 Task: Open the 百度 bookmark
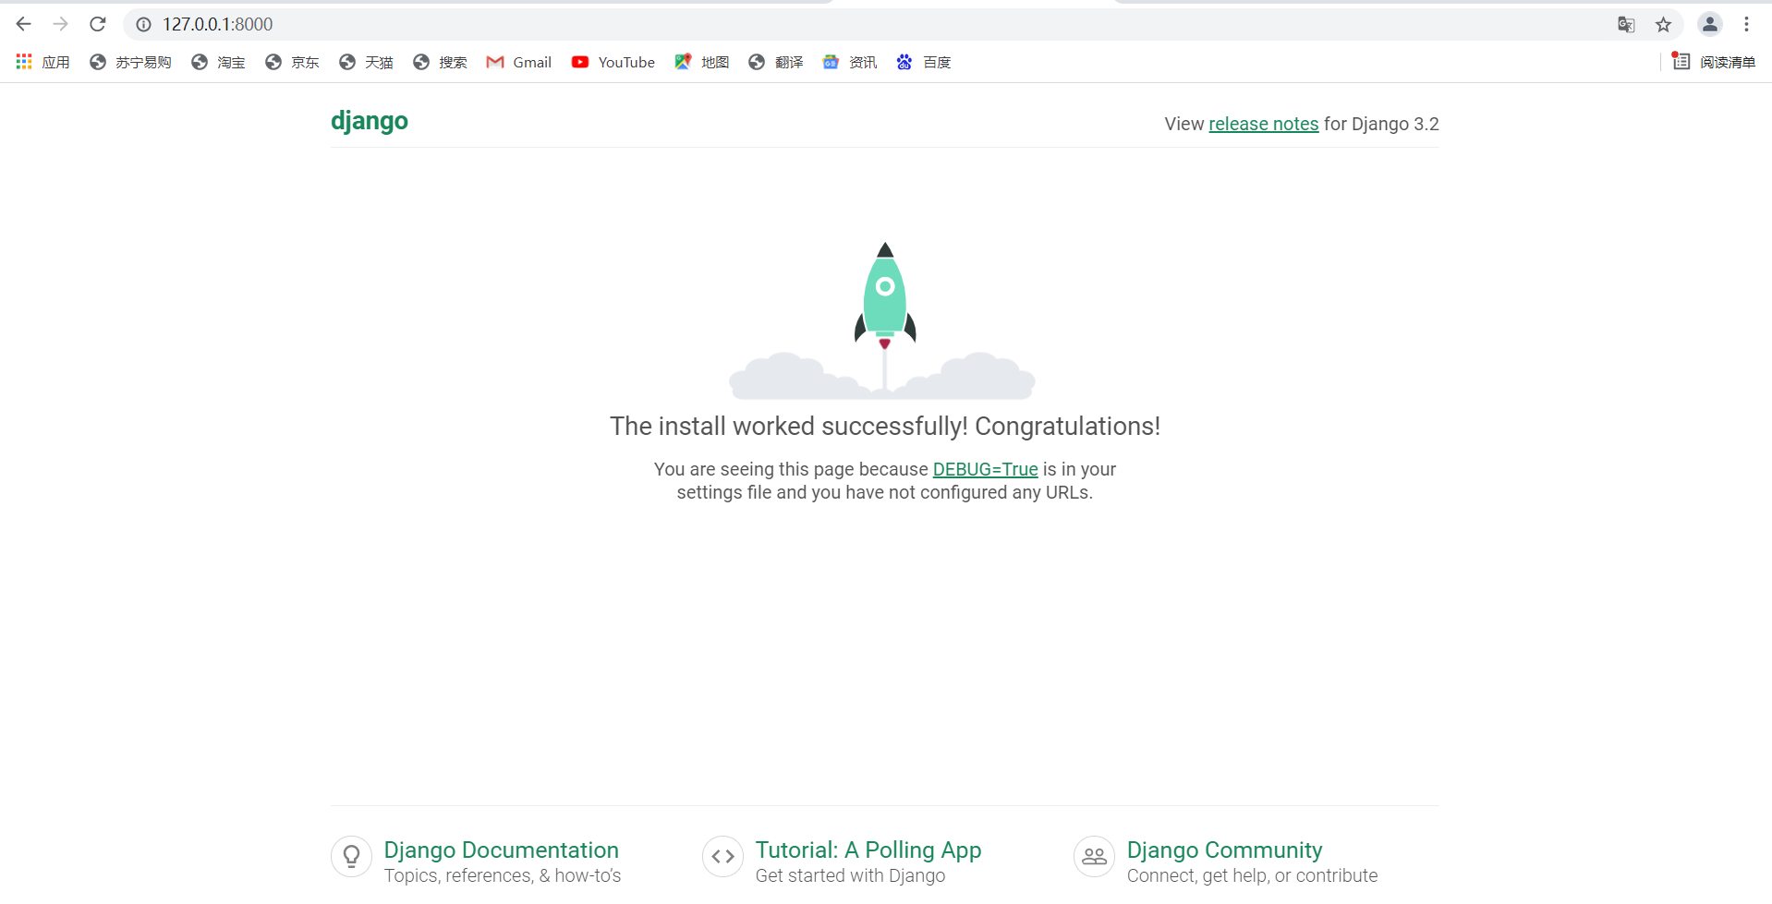pos(924,62)
